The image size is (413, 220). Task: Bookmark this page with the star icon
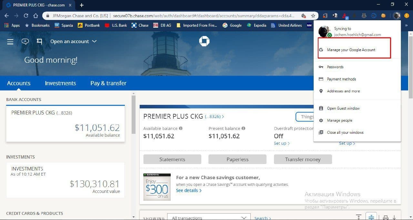pos(313,15)
